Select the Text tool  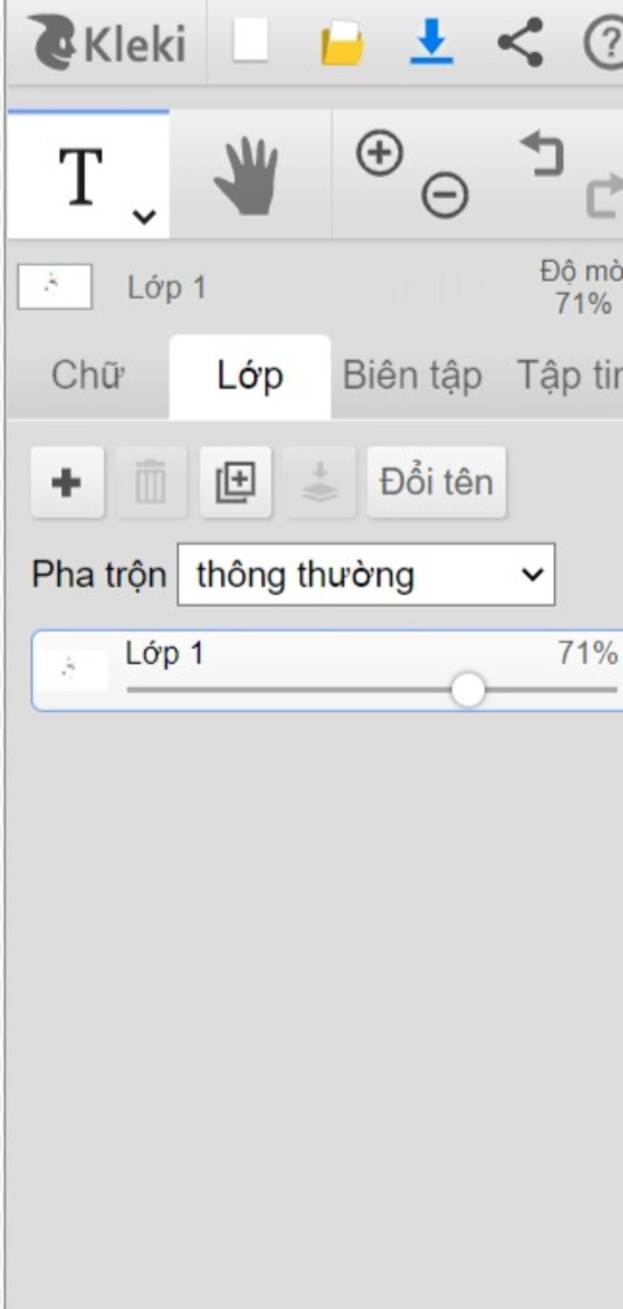point(81,177)
